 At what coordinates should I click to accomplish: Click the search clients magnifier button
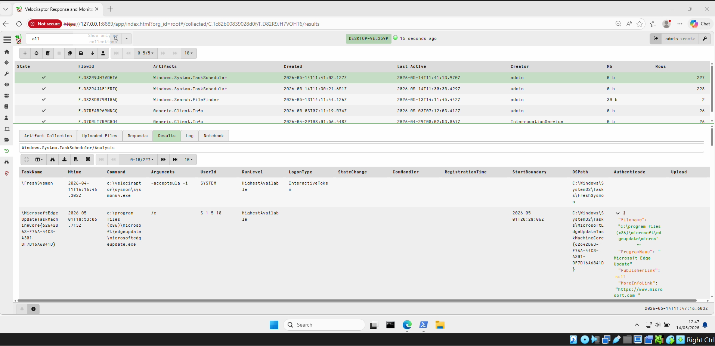click(116, 38)
